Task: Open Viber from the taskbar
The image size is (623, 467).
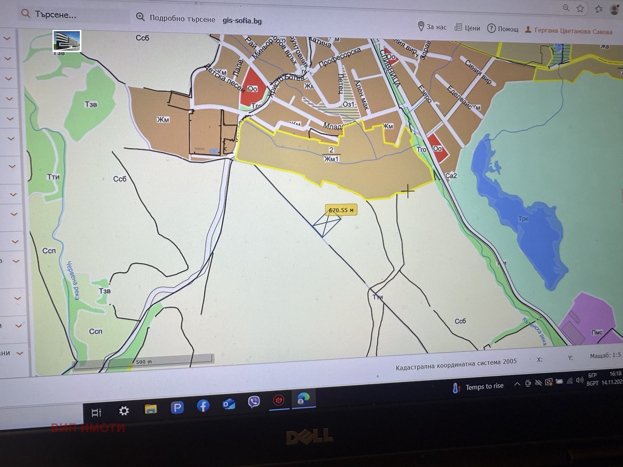Action: (x=254, y=402)
